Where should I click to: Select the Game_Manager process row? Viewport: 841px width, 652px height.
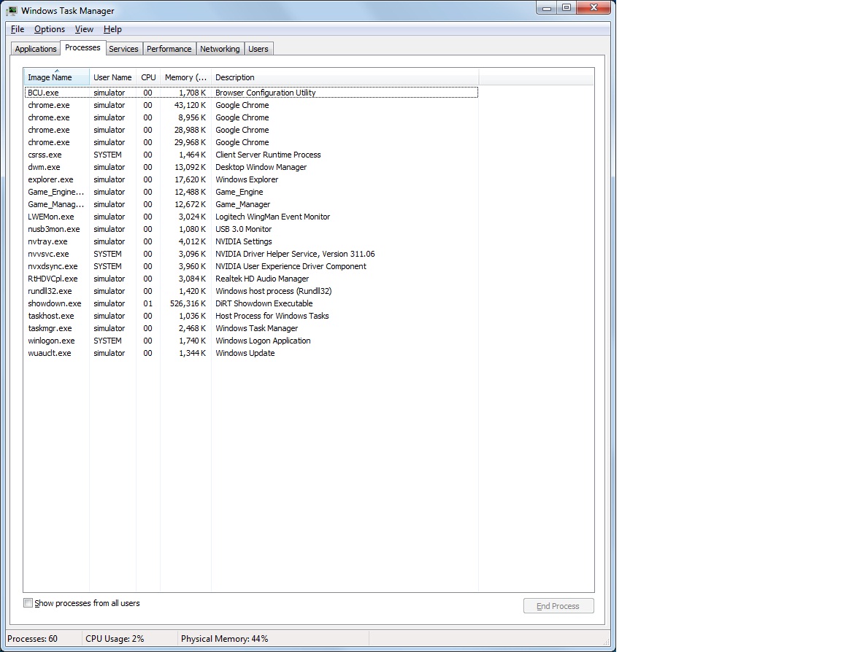pyautogui.click(x=251, y=204)
